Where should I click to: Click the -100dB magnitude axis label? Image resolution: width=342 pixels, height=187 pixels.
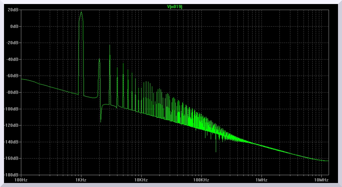pos(11,109)
